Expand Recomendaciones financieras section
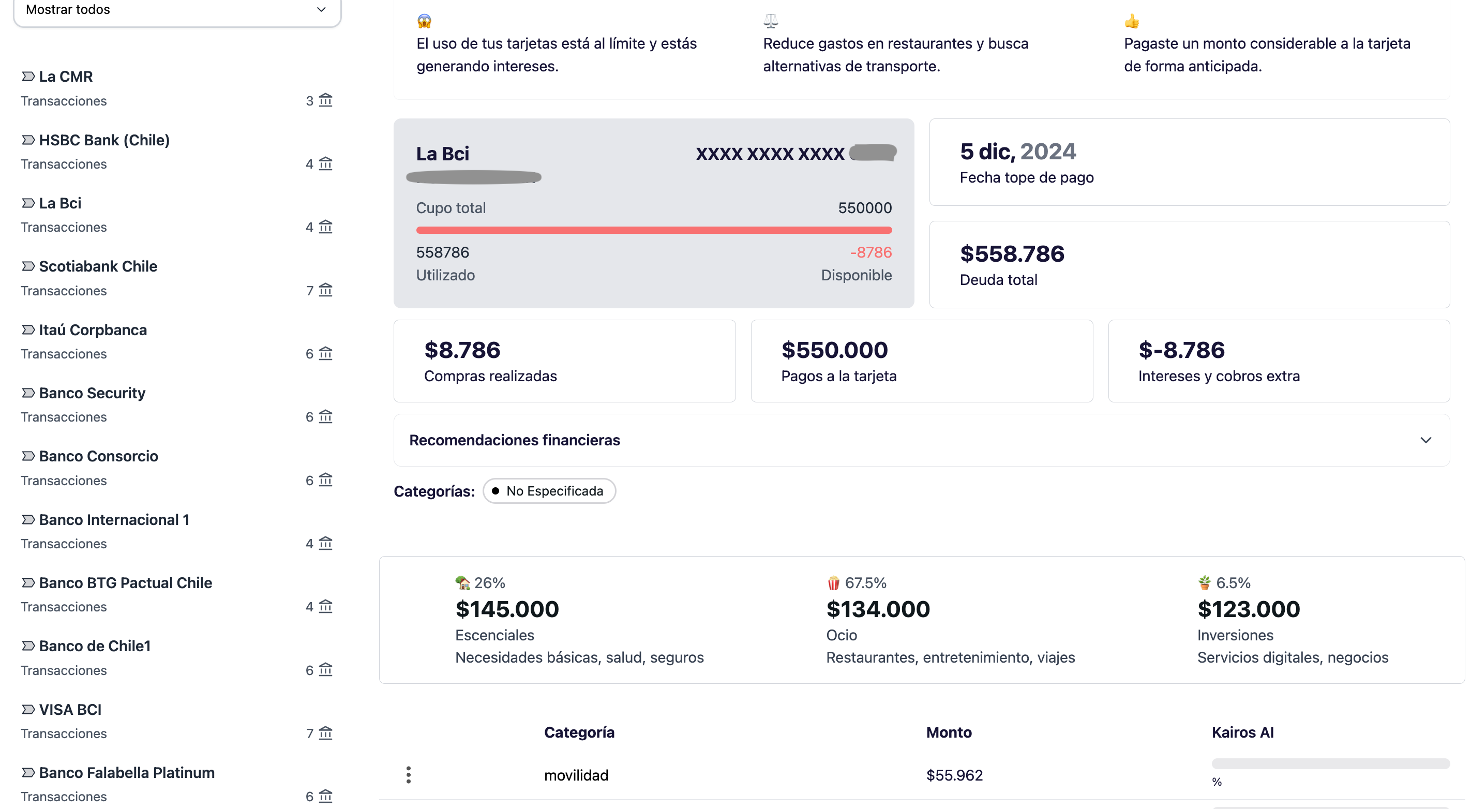1471x809 pixels. (x=515, y=440)
